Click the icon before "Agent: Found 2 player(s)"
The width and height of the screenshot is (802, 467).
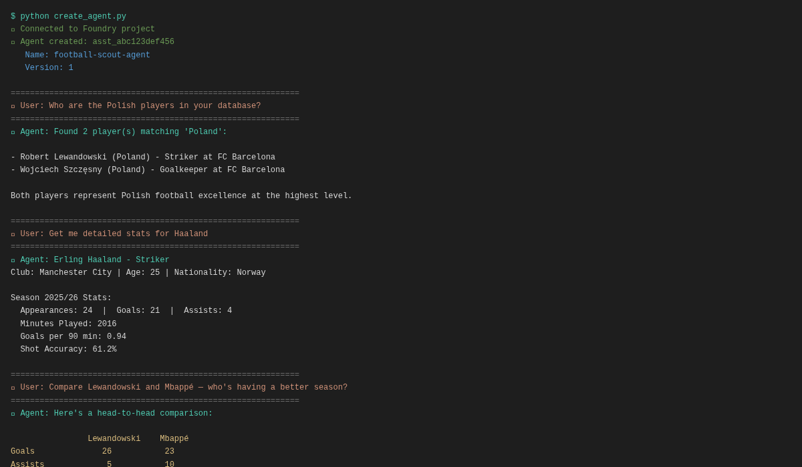click(13, 133)
